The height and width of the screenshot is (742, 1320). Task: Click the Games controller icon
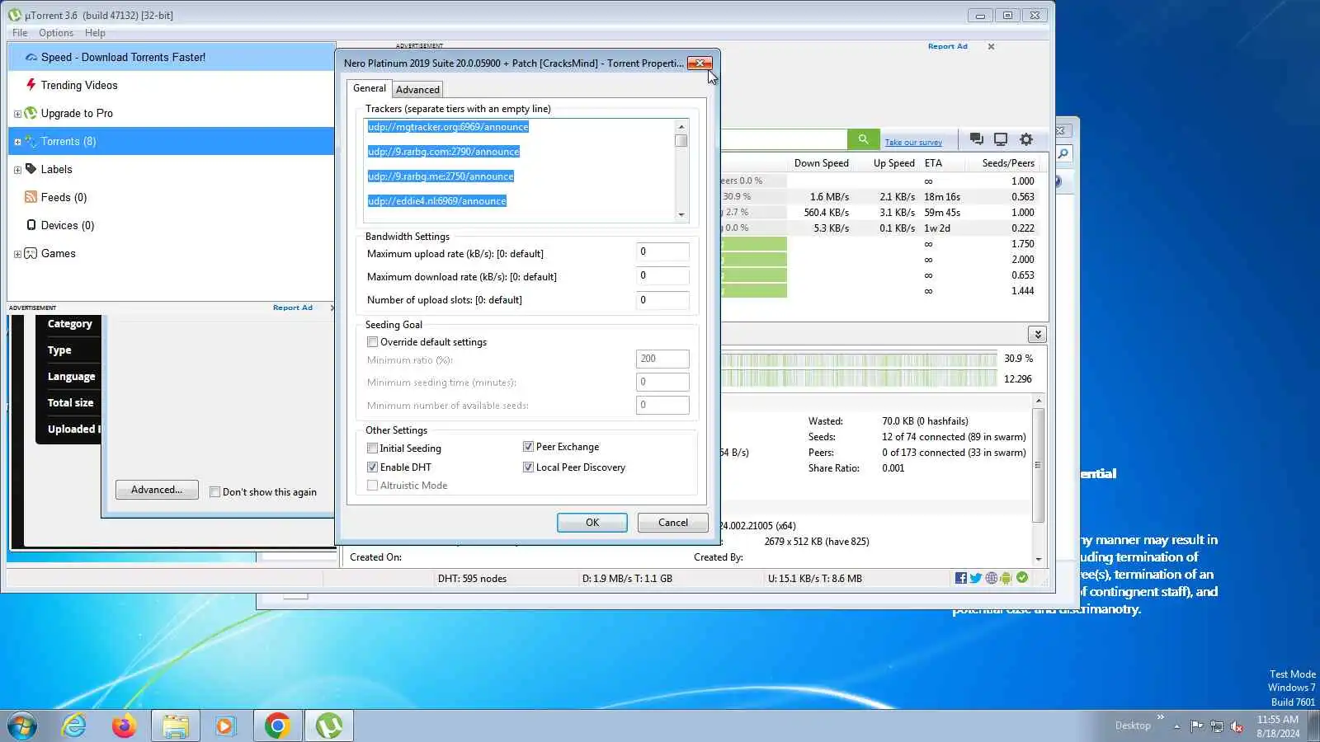pyautogui.click(x=31, y=253)
